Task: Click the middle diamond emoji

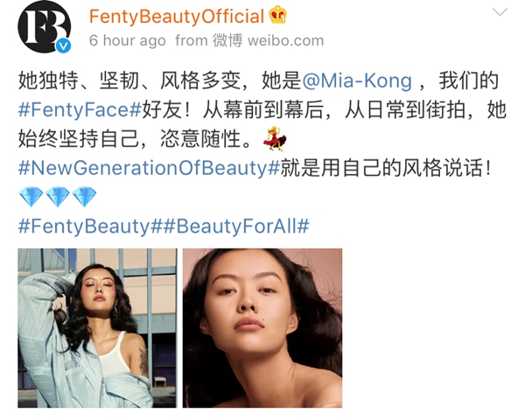Action: [58, 197]
